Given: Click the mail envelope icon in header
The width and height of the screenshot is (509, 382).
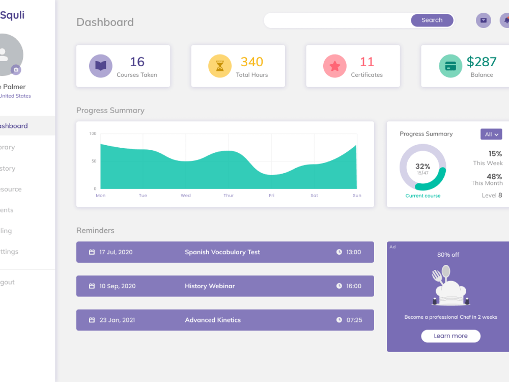Looking at the screenshot, I should click(x=484, y=20).
